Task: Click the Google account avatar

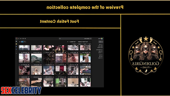Action: click(16, 38)
